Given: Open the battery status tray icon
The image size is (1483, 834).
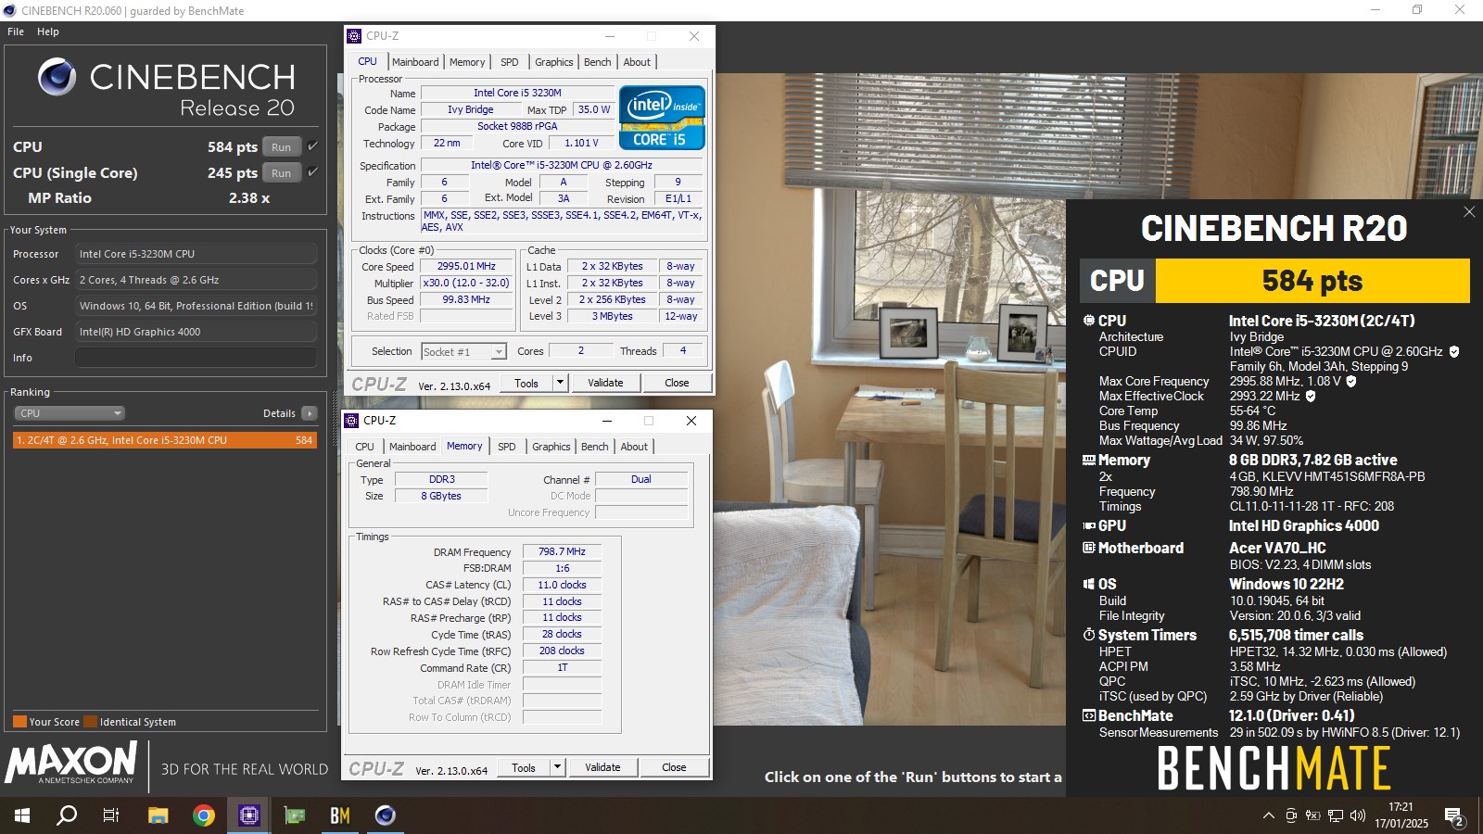Looking at the screenshot, I should click(x=1312, y=815).
